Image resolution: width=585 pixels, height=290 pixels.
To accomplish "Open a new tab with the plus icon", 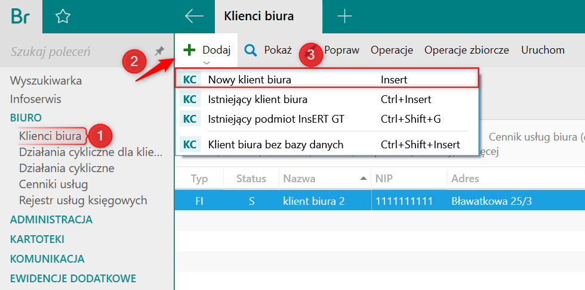I will 344,16.
